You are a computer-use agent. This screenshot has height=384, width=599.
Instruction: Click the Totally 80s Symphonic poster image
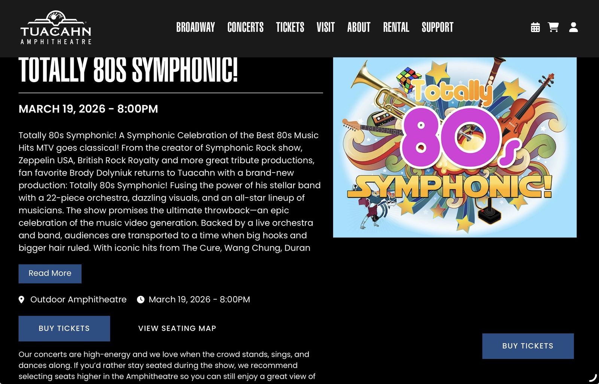coord(454,146)
